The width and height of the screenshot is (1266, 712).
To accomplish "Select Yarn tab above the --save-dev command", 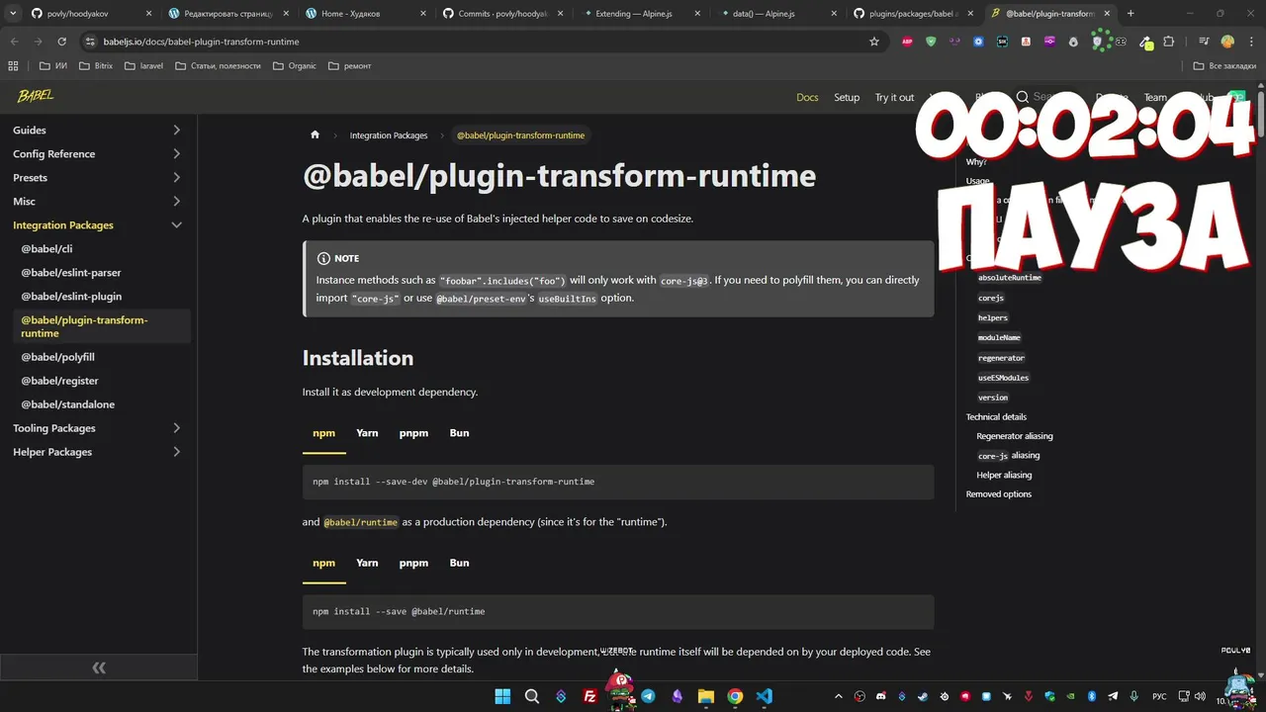I will (x=367, y=433).
